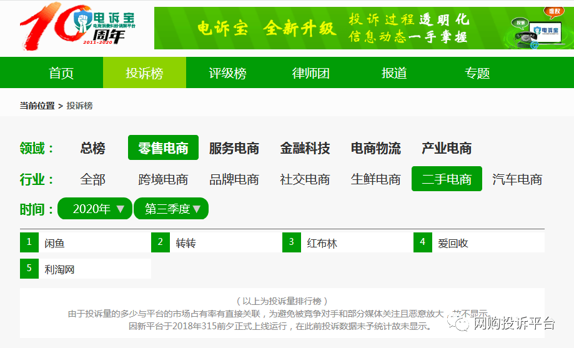Click the rank 4 badge beside 爱回收
This screenshot has width=574, height=348.
click(423, 242)
